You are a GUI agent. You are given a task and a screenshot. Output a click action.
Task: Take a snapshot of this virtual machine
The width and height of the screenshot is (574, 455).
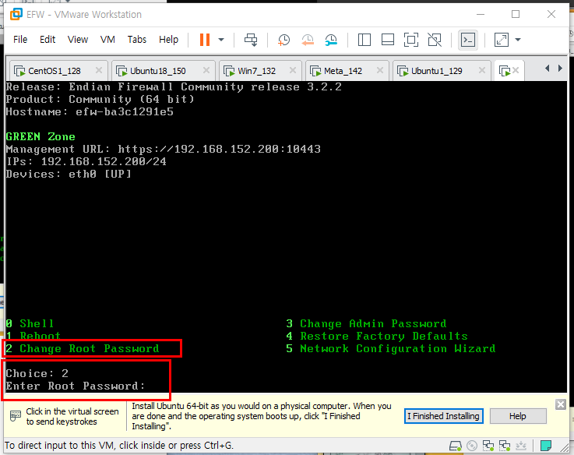click(x=283, y=40)
